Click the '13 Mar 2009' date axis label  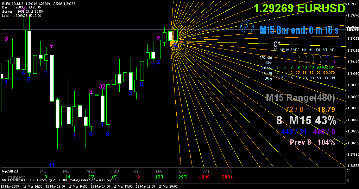(x=10, y=187)
